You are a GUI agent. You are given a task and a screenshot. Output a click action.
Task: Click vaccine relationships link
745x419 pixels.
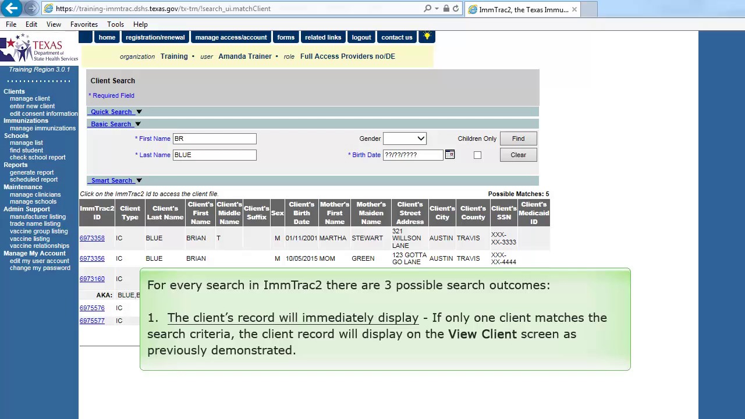tap(40, 246)
